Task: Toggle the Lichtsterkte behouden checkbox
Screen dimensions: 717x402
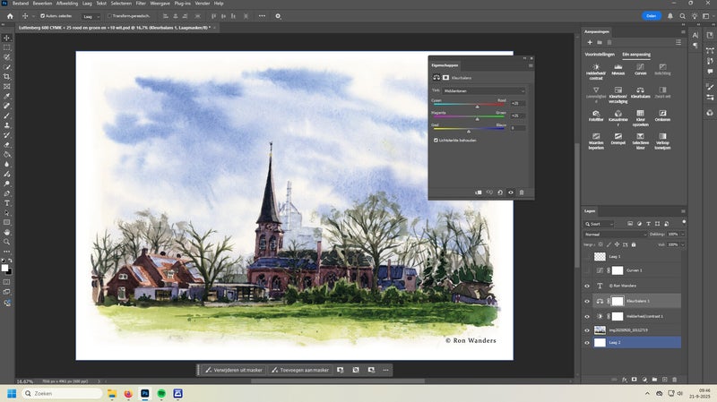Action: 436,140
